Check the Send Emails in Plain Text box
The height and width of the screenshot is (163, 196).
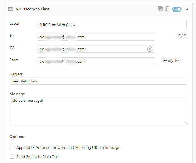(x=12, y=156)
